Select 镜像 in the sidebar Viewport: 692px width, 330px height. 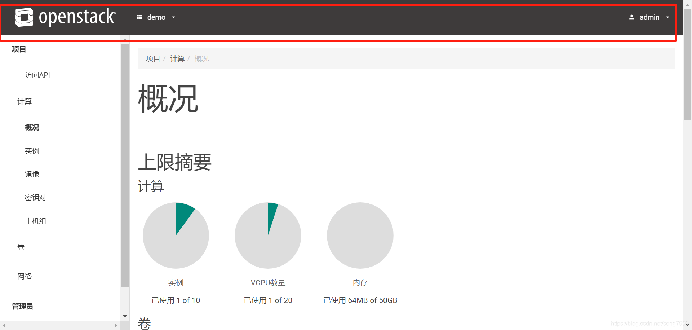click(32, 174)
